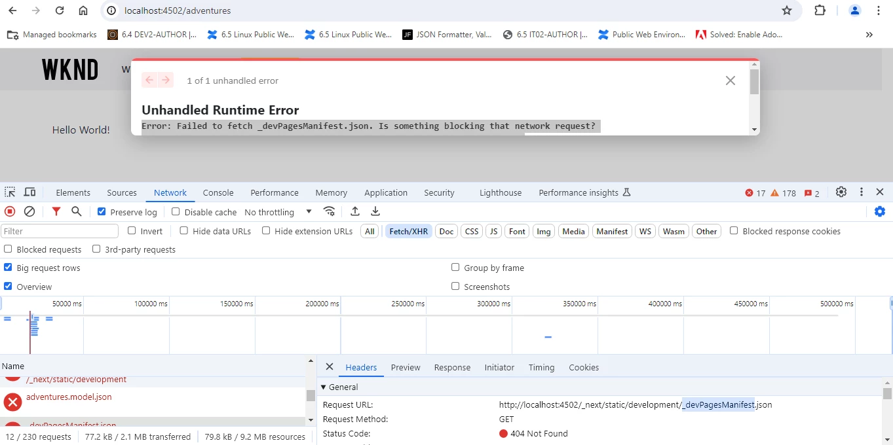893x445 pixels.
Task: Switch to the Performance tab
Action: (x=275, y=192)
